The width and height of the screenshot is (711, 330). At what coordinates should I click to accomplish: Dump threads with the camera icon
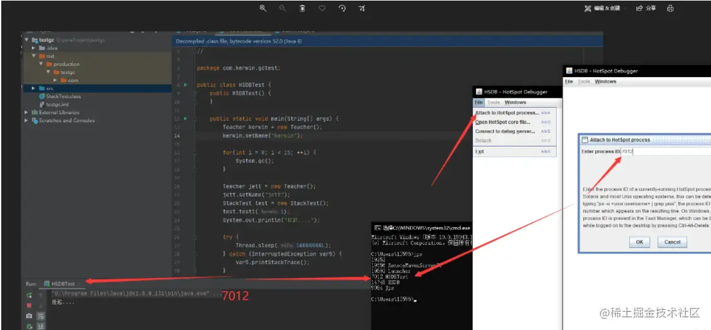(29, 316)
